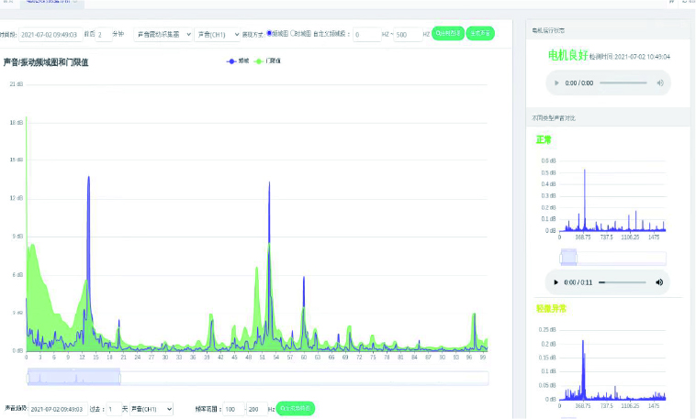
Task: Mute the motor status audio player
Action: click(659, 83)
